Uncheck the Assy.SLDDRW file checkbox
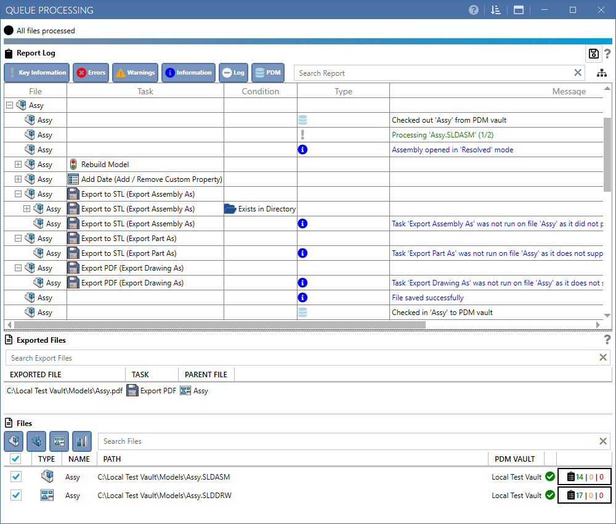The height and width of the screenshot is (524, 616). point(16,495)
